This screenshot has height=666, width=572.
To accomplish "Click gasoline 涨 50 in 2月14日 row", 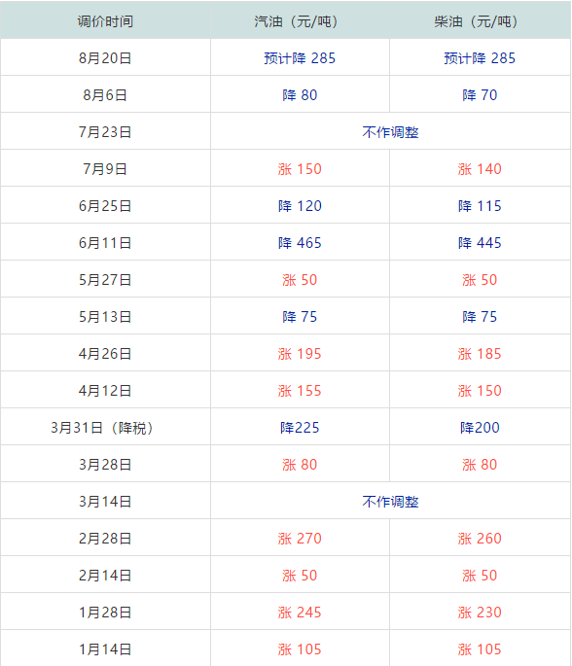I will coord(300,576).
